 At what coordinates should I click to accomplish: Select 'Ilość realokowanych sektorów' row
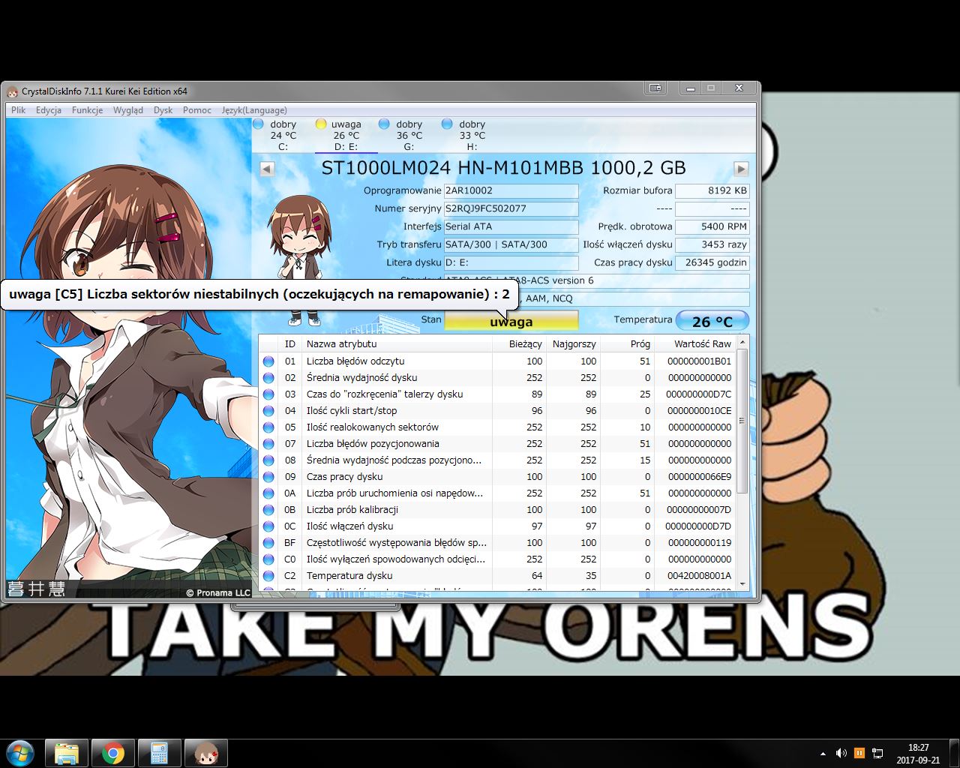[x=497, y=427]
